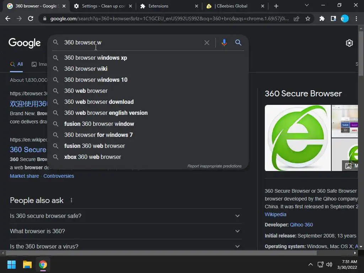The image size is (364, 273).
Task: Close the Extensions tab
Action: tap(197, 6)
